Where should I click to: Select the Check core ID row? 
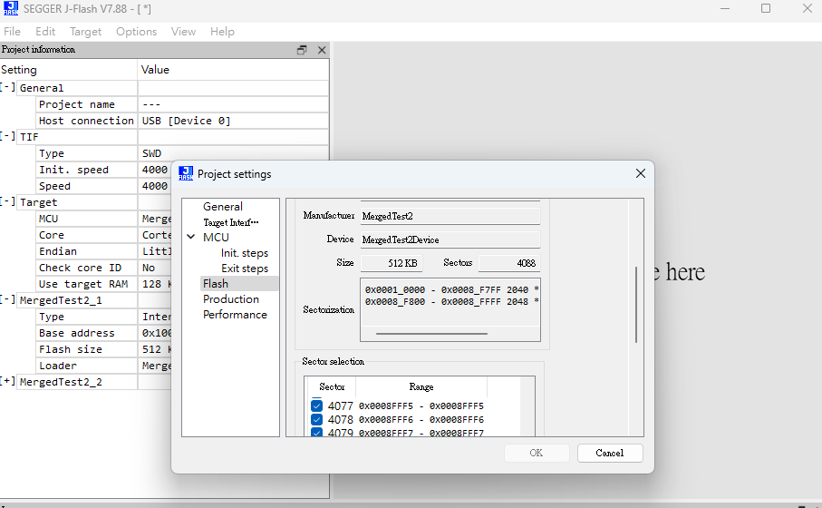pos(104,268)
